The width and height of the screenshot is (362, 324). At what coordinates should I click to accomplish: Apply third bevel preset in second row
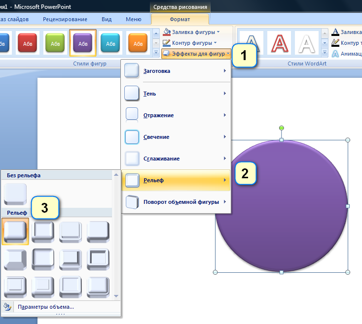pyautogui.click(x=71, y=259)
